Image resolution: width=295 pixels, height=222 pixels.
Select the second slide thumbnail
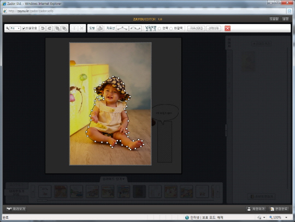point(61,191)
